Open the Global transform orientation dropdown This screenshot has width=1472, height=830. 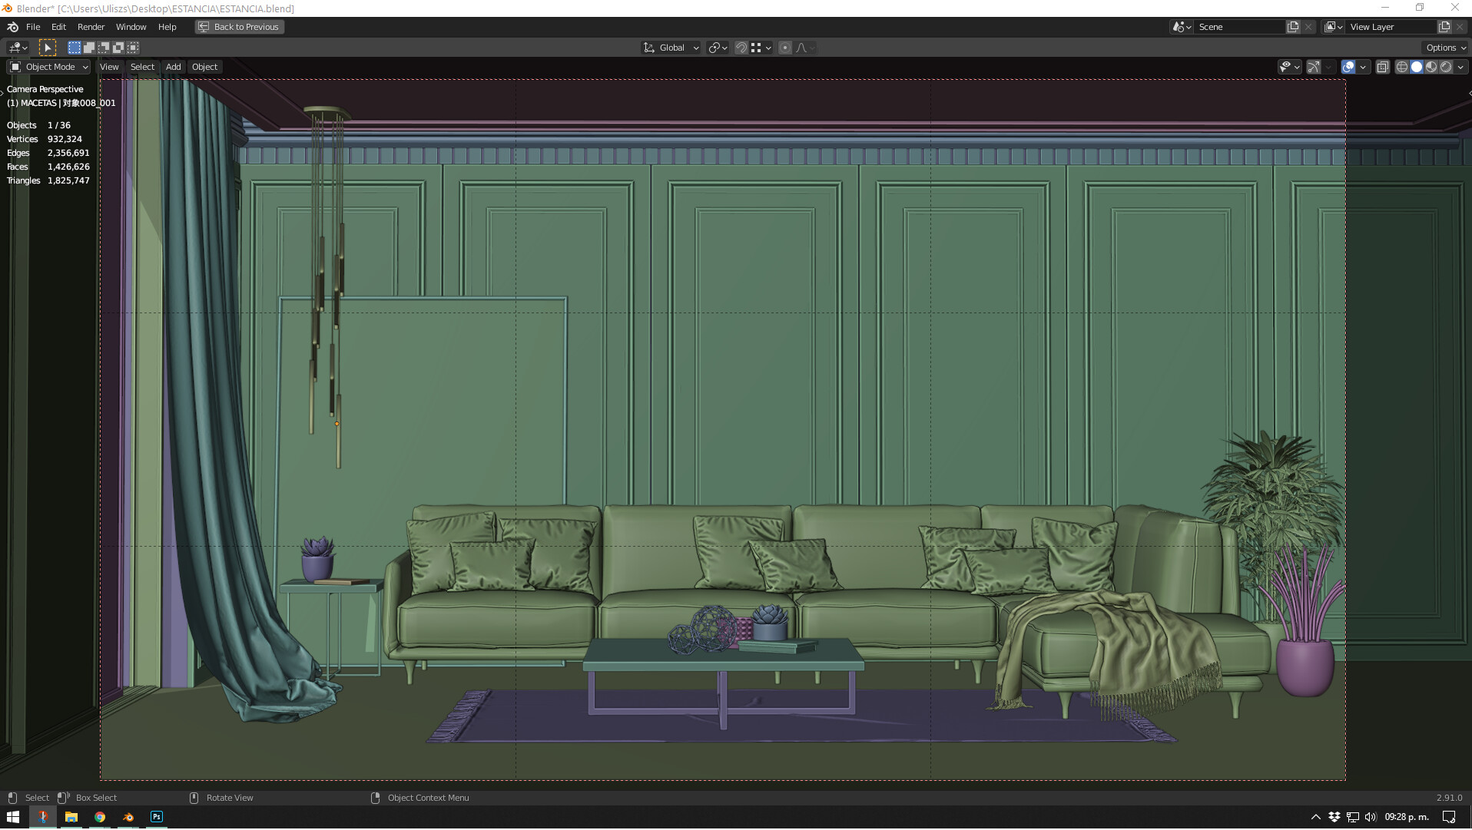point(671,48)
